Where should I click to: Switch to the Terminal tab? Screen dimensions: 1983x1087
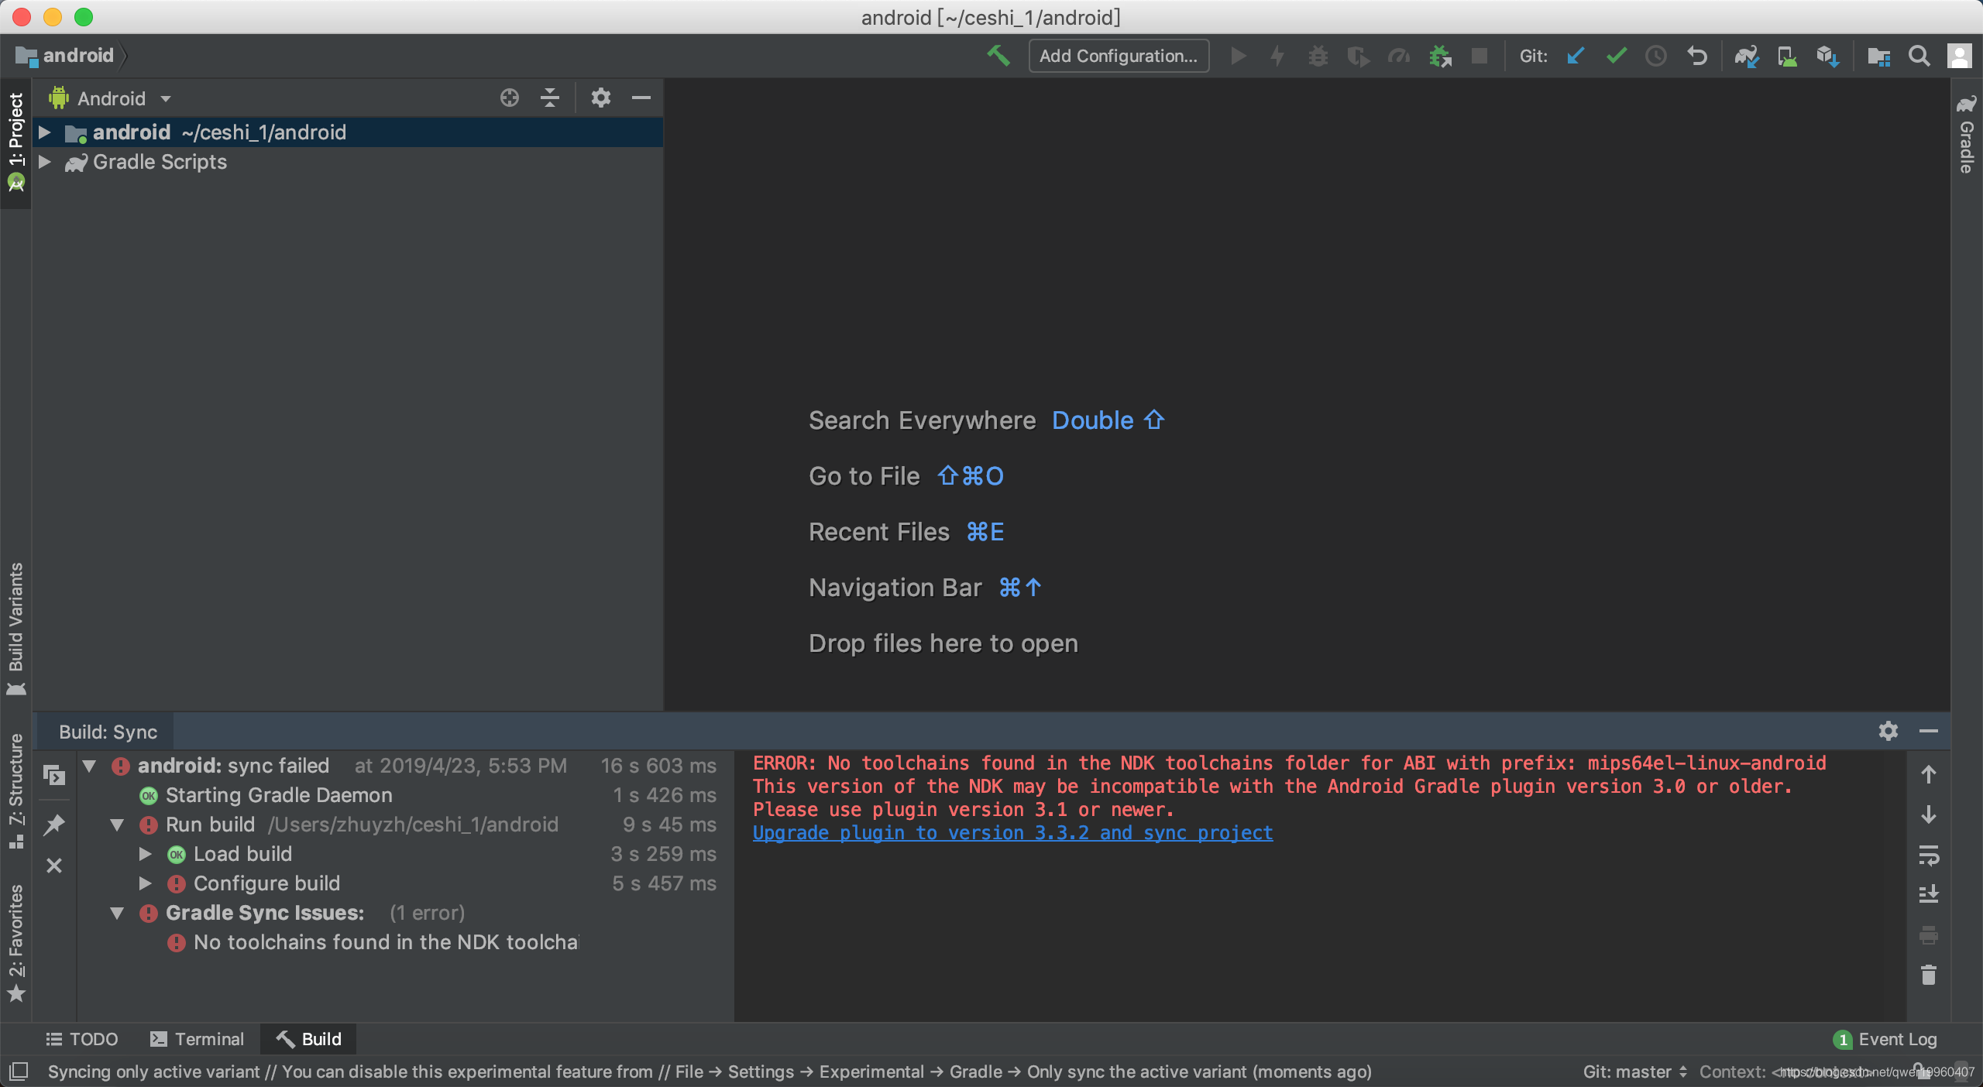tap(198, 1039)
